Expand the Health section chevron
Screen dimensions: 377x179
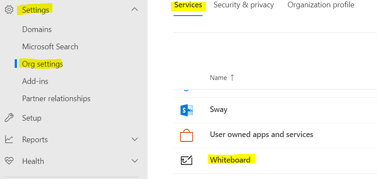pos(135,161)
